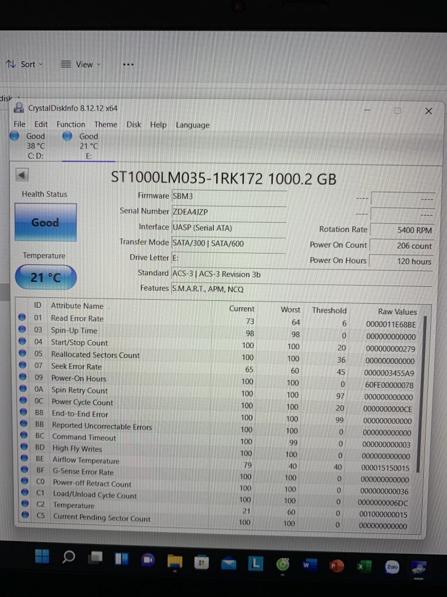Open taskbar Search

pos(69,557)
